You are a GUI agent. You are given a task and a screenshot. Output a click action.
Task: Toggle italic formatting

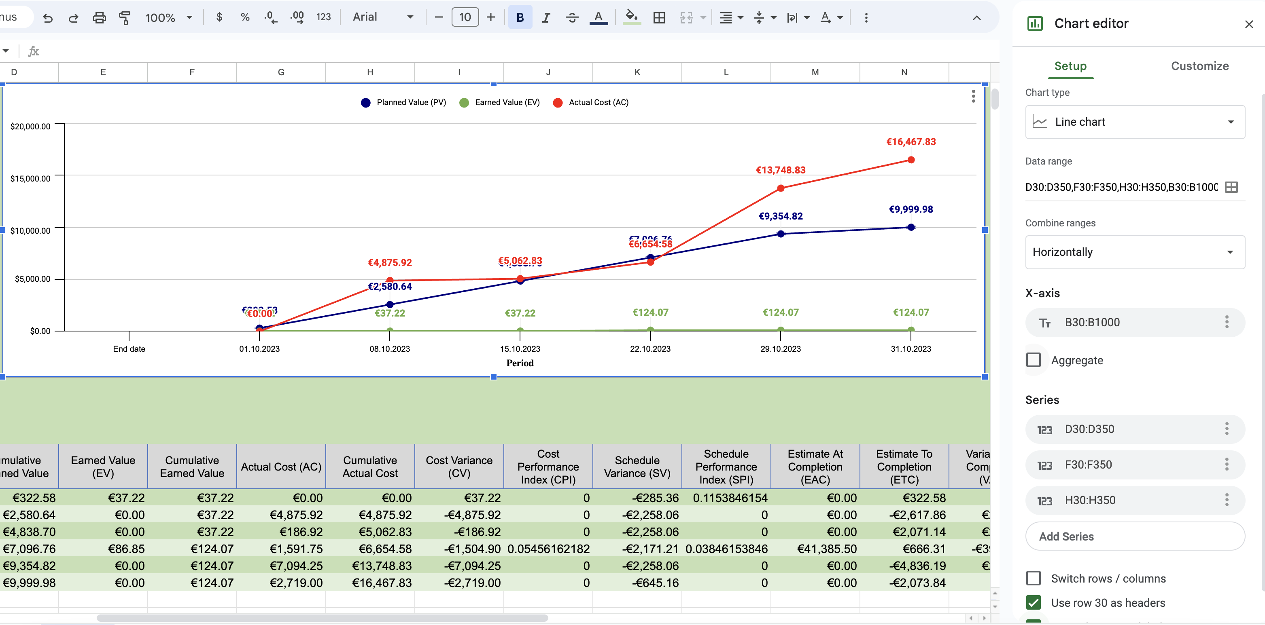[x=545, y=18]
